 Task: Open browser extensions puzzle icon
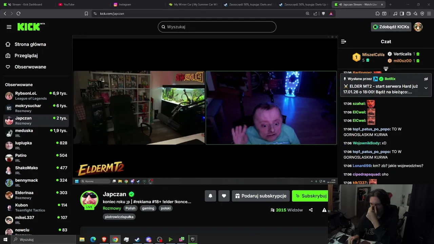click(x=377, y=14)
